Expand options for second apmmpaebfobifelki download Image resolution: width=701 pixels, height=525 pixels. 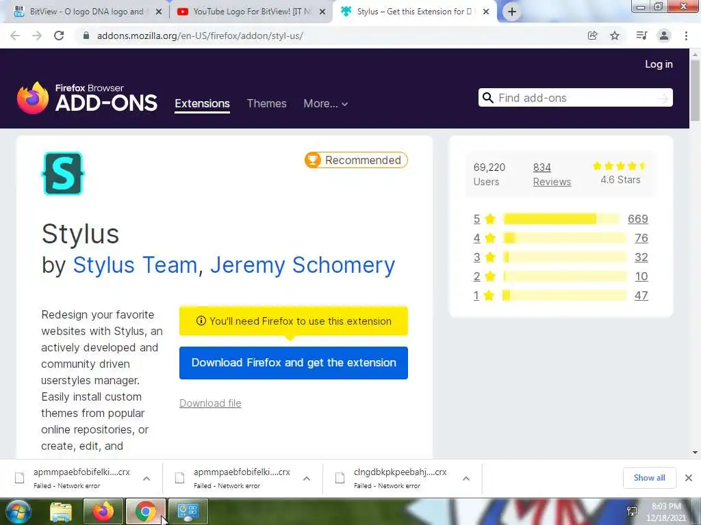click(x=306, y=479)
